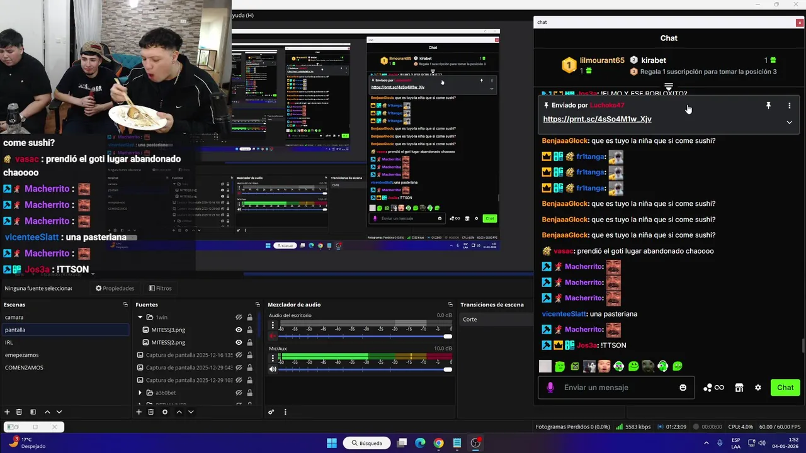Image resolution: width=806 pixels, height=453 pixels.
Task: Show hidden icons in the system tray
Action: 706,443
